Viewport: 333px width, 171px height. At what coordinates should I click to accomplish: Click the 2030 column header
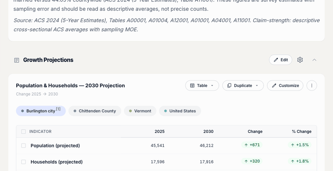point(208,132)
